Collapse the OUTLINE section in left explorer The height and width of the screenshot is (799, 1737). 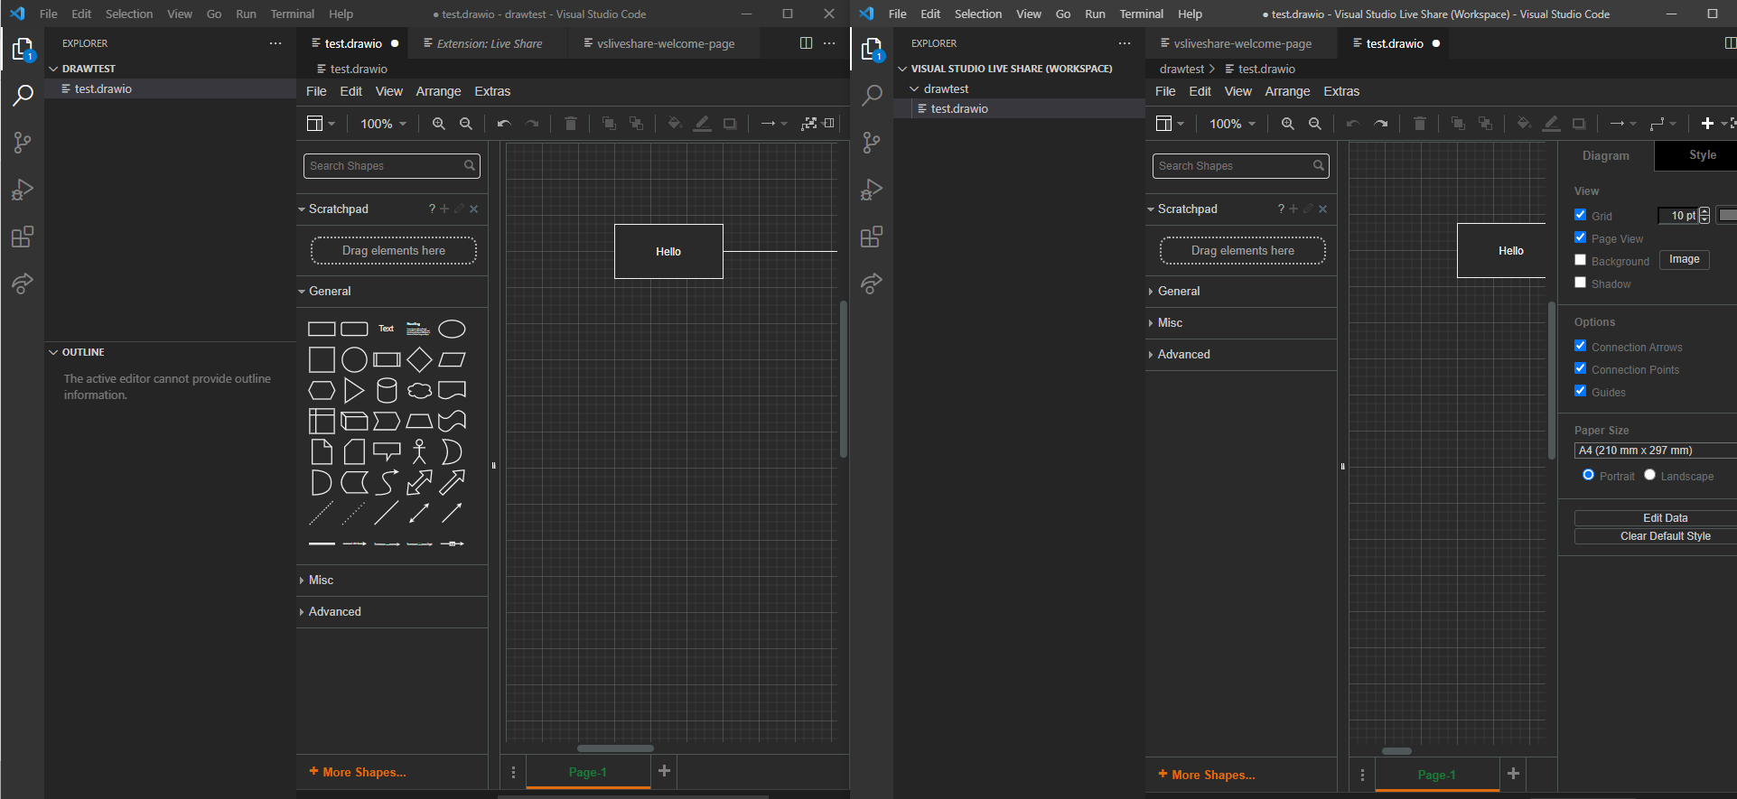coord(171,352)
